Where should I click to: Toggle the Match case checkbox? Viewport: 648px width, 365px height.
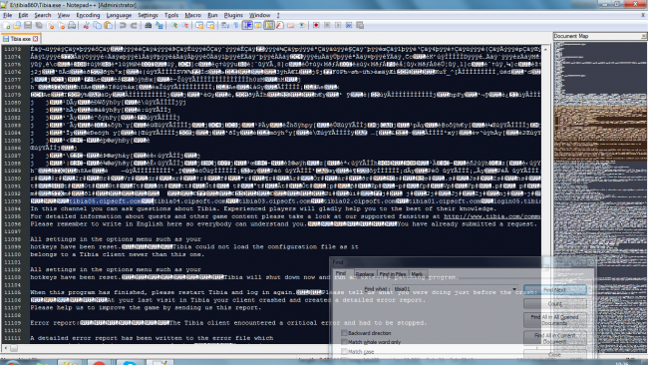pos(344,351)
